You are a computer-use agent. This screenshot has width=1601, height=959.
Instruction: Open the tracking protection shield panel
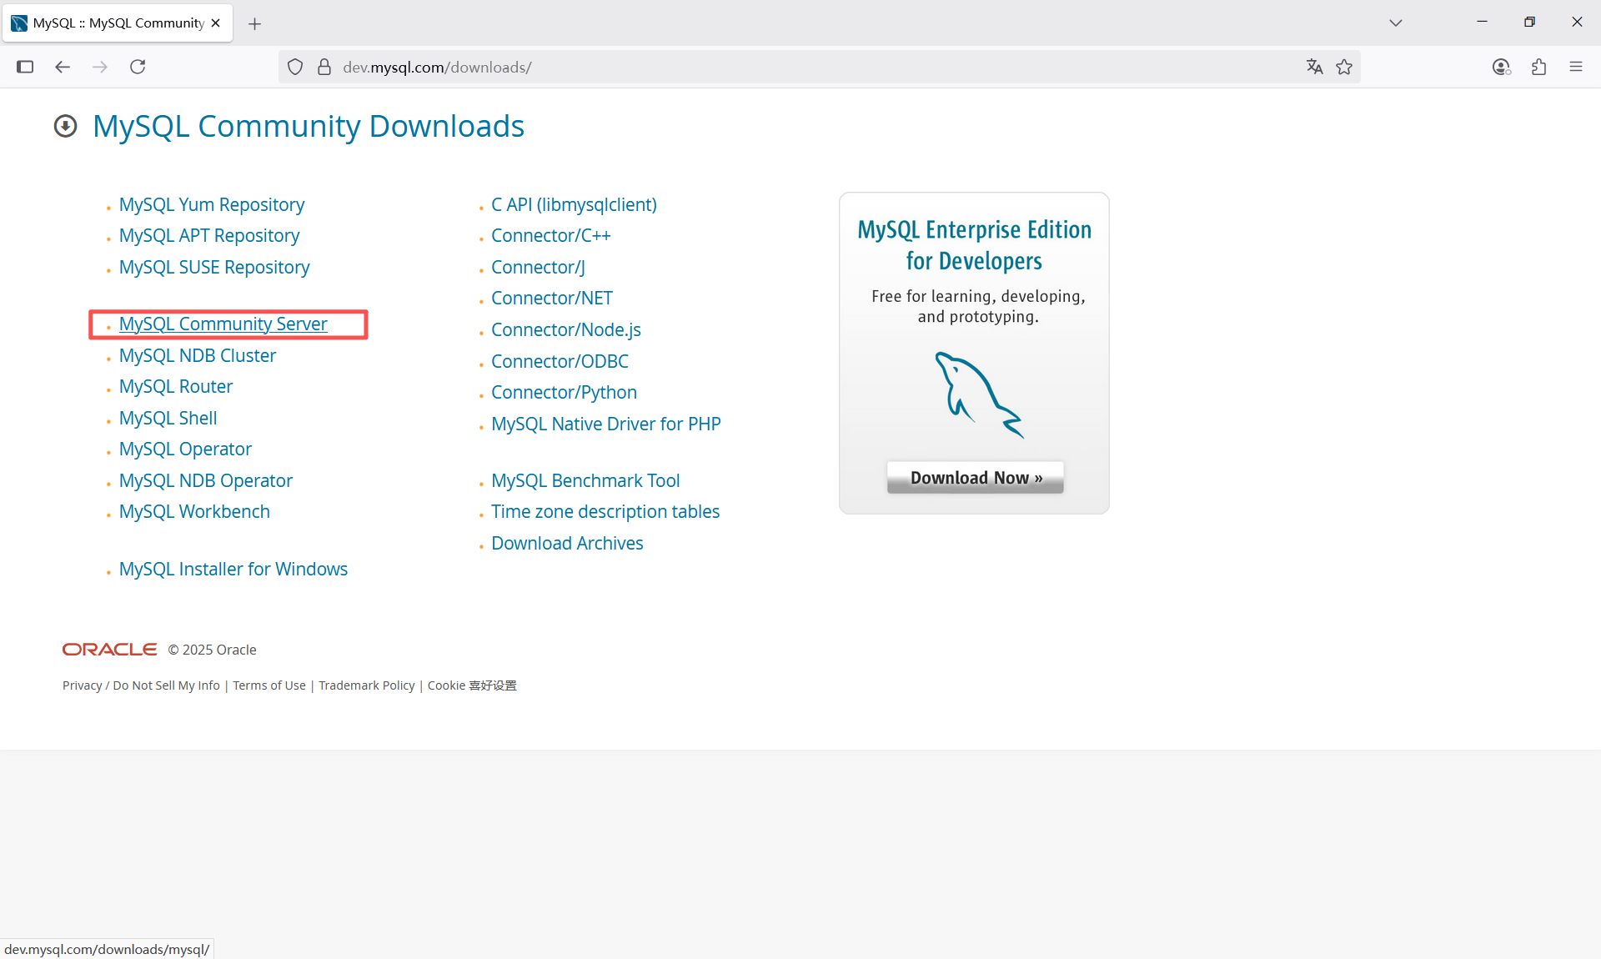tap(294, 67)
